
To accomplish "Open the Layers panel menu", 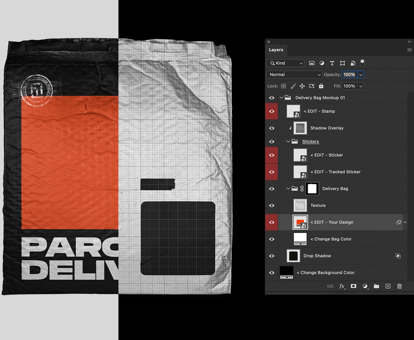I will (x=409, y=49).
